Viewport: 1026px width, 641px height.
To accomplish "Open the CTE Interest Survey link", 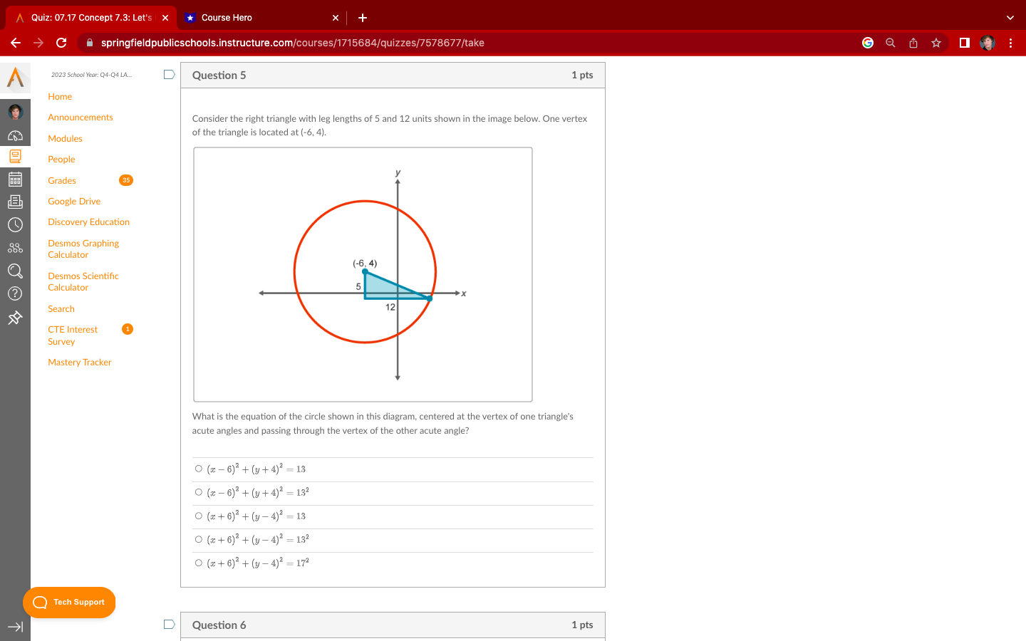I will click(x=73, y=335).
